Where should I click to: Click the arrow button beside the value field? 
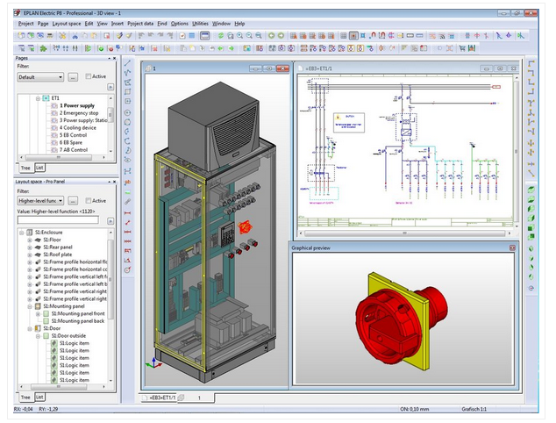tap(110, 221)
